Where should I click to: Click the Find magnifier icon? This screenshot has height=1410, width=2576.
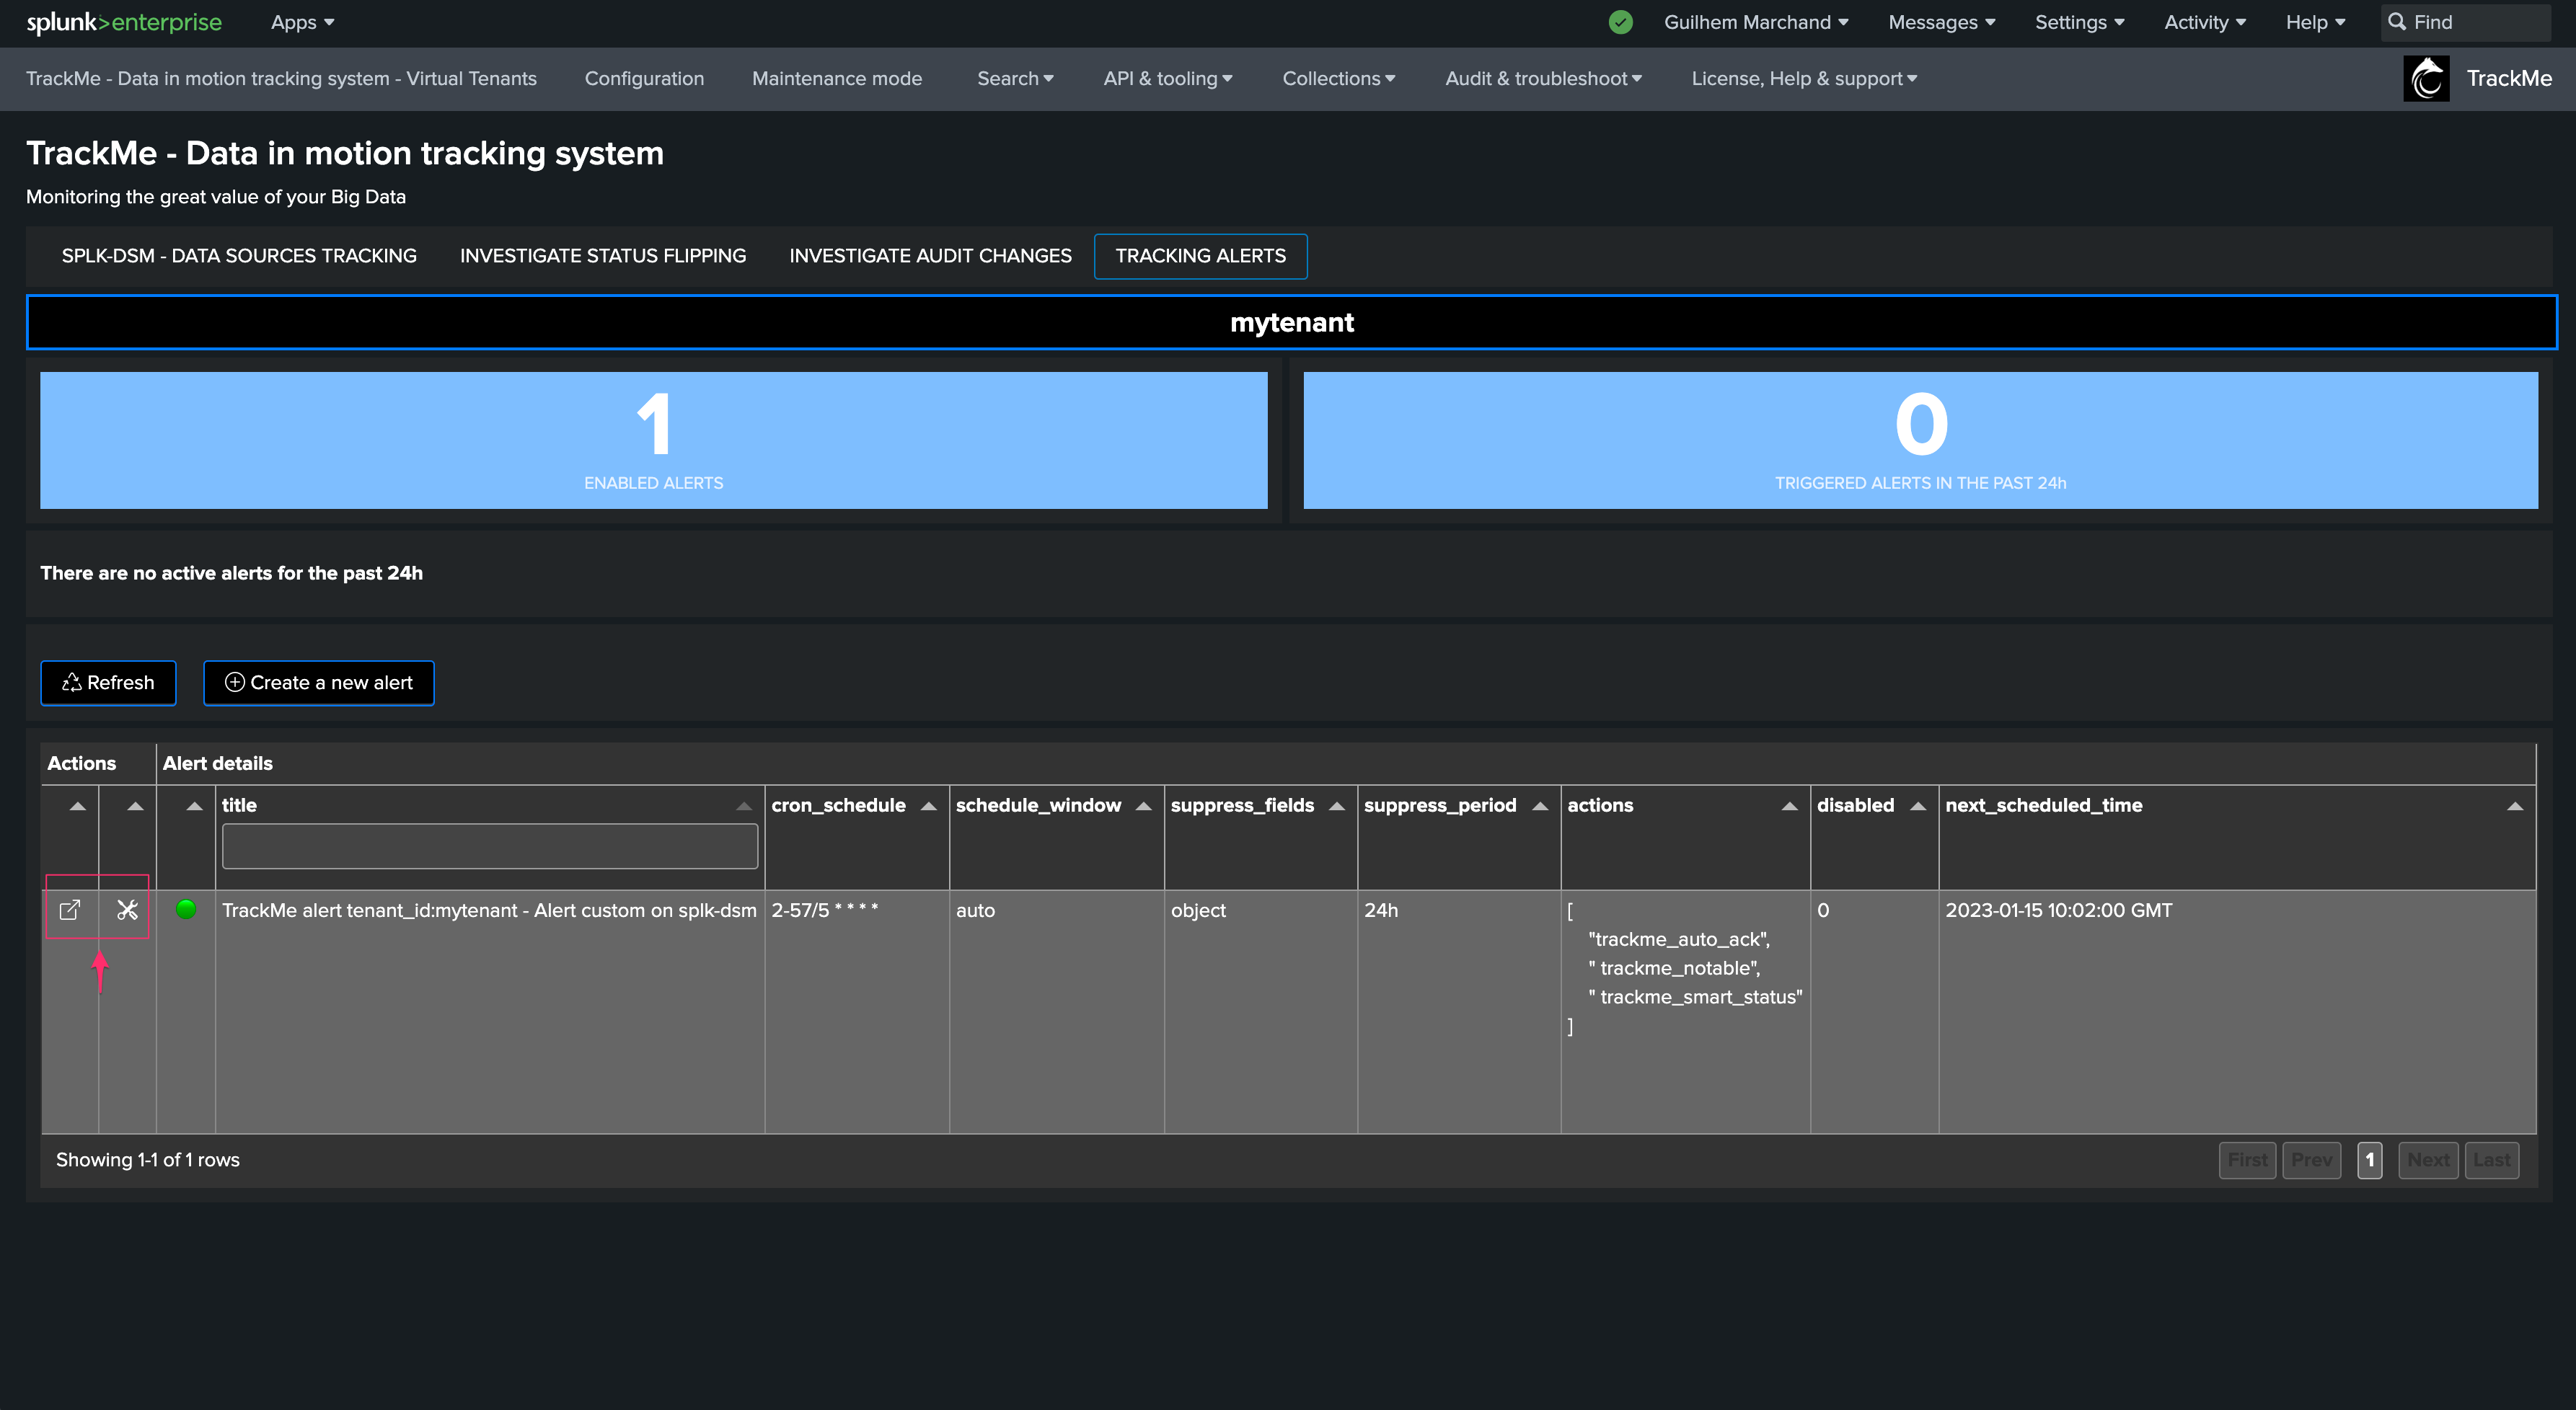pyautogui.click(x=2397, y=21)
